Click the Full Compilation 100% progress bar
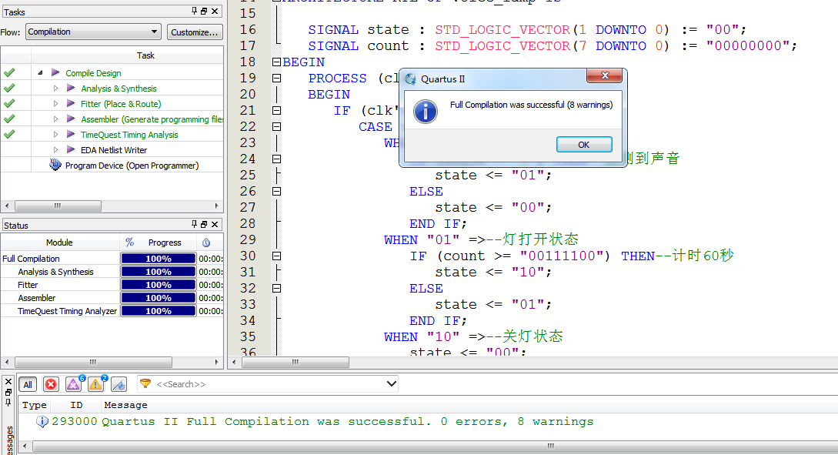The height and width of the screenshot is (455, 838). [x=158, y=259]
